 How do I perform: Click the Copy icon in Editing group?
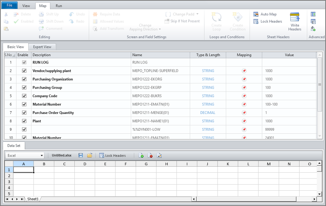tap(6, 21)
